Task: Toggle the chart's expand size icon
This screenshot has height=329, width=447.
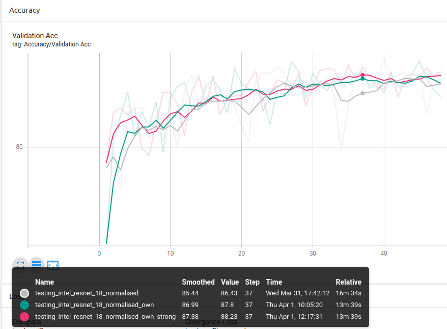Action: click(20, 265)
